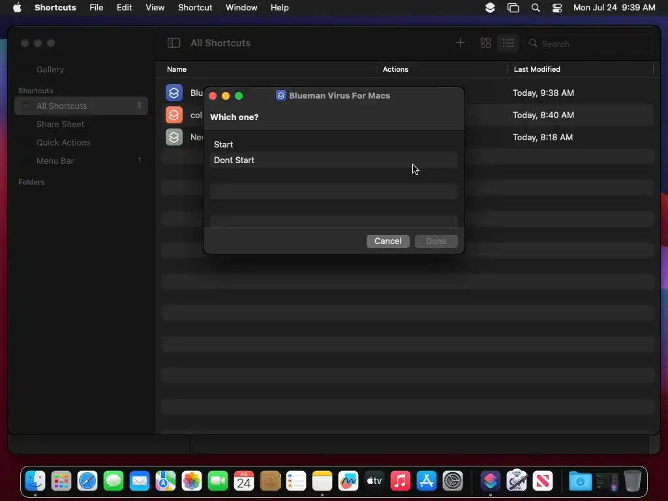
Task: Click the Done button in dialog
Action: click(436, 241)
